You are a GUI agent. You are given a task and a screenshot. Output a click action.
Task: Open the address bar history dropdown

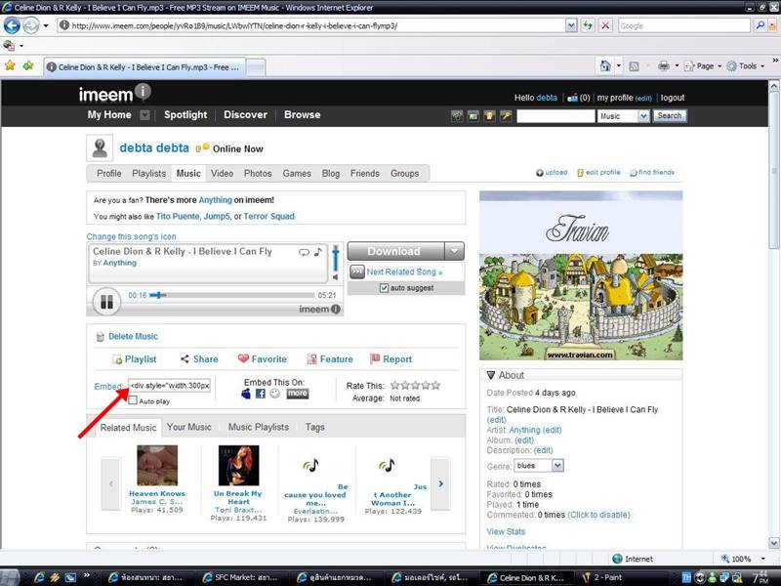[571, 25]
